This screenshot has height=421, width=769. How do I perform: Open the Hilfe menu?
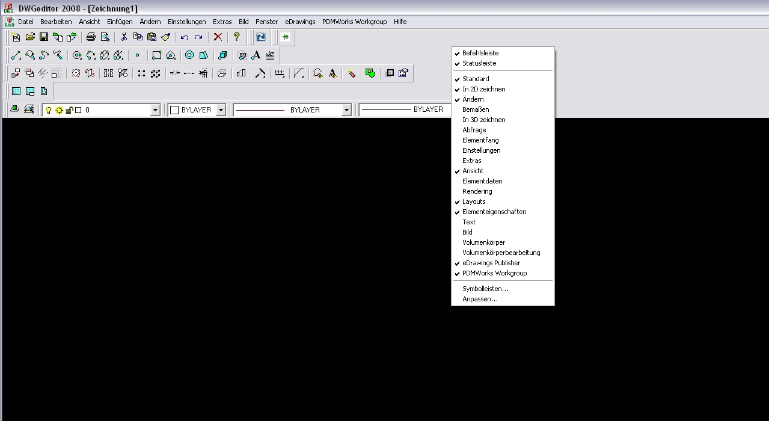(400, 22)
